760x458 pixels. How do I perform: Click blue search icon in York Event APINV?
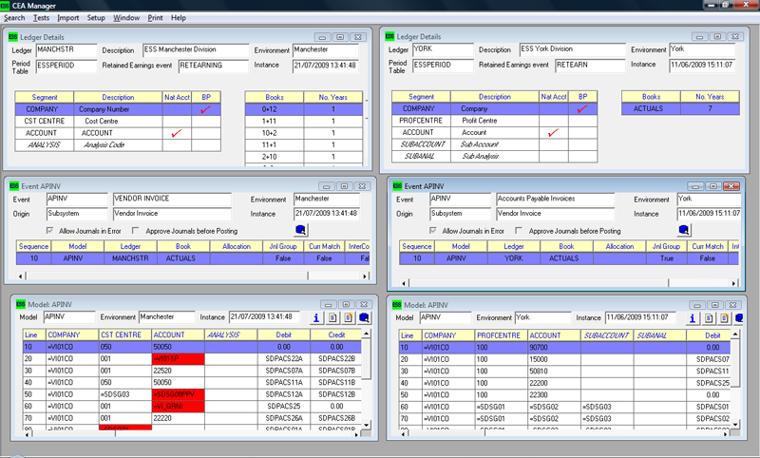(684, 230)
